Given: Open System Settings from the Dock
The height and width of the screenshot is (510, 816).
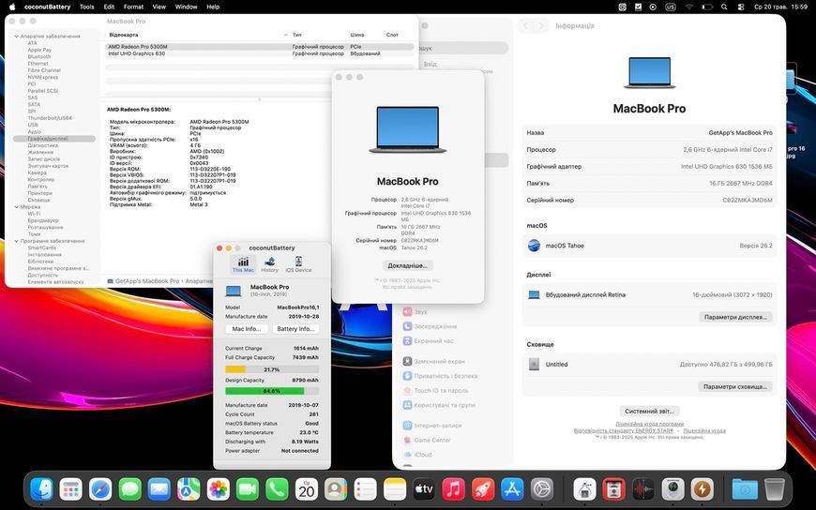Looking at the screenshot, I should click(542, 489).
